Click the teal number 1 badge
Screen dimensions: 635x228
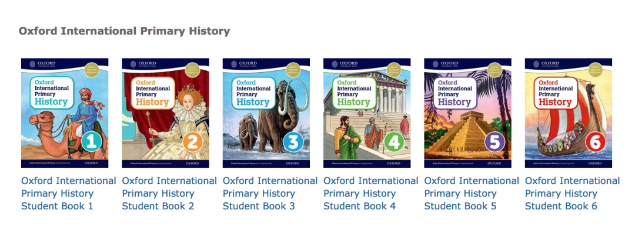pos(91,142)
